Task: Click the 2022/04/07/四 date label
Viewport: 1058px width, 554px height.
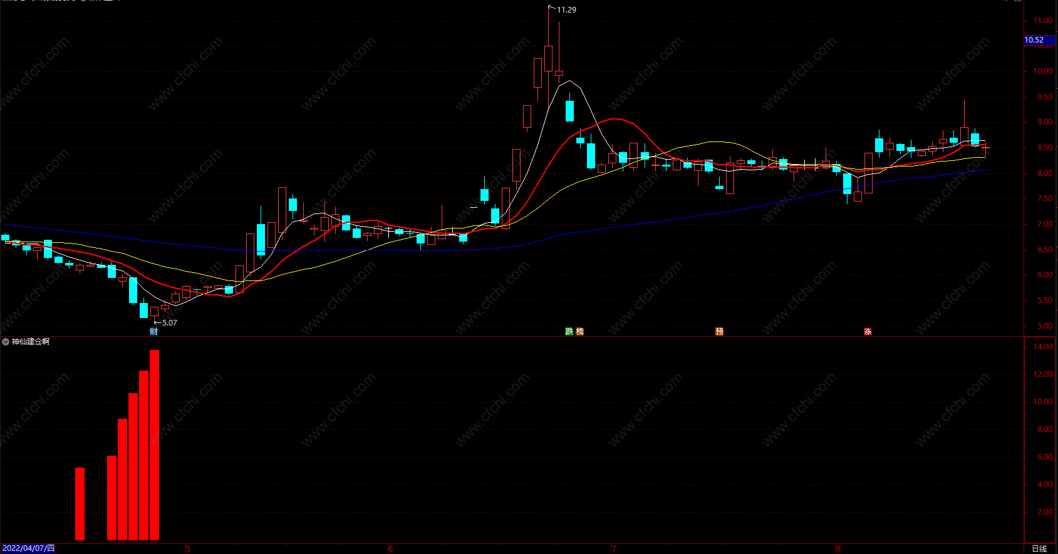Action: pyautogui.click(x=28, y=548)
